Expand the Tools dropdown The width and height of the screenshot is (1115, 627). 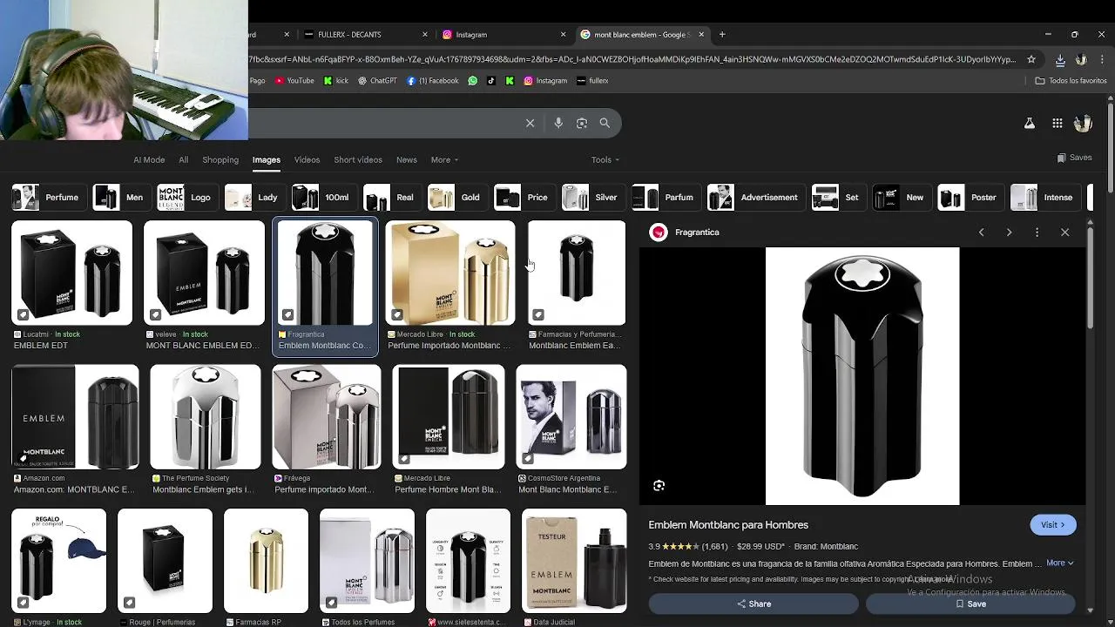(x=605, y=159)
